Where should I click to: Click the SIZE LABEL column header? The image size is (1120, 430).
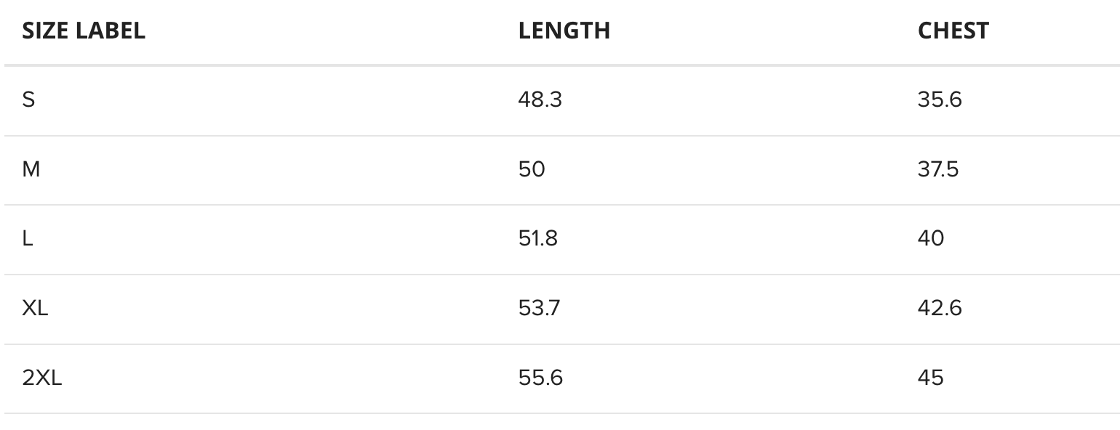click(x=84, y=31)
